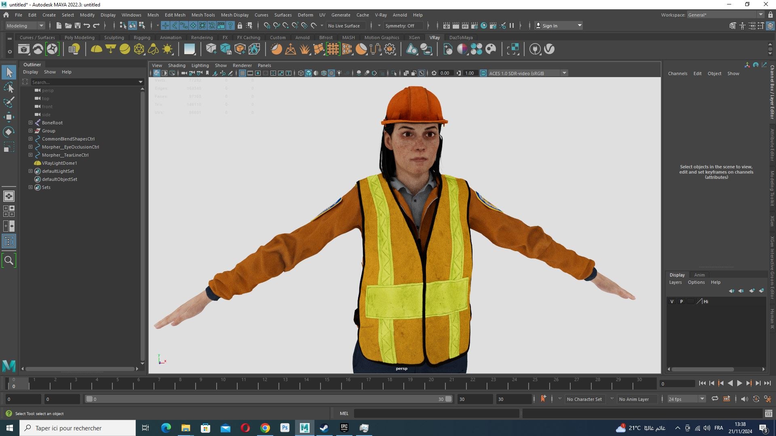Click the MEL command line input
This screenshot has height=436, width=776.
click(x=436, y=413)
